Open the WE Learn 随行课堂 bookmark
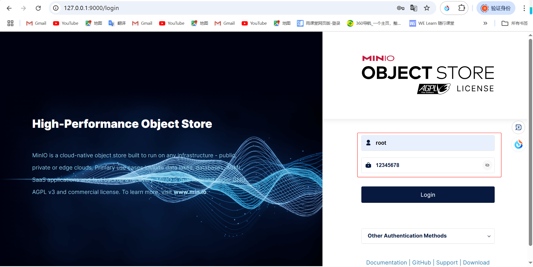 432,23
